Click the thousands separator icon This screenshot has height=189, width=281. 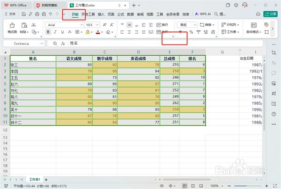(199, 32)
